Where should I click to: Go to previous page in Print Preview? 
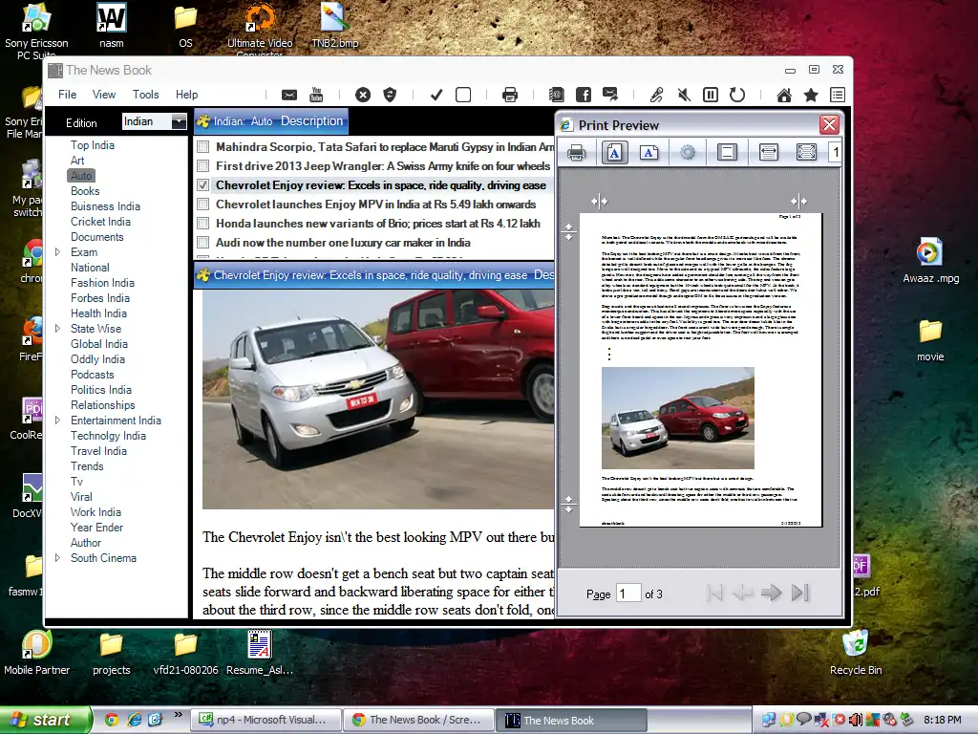(742, 593)
